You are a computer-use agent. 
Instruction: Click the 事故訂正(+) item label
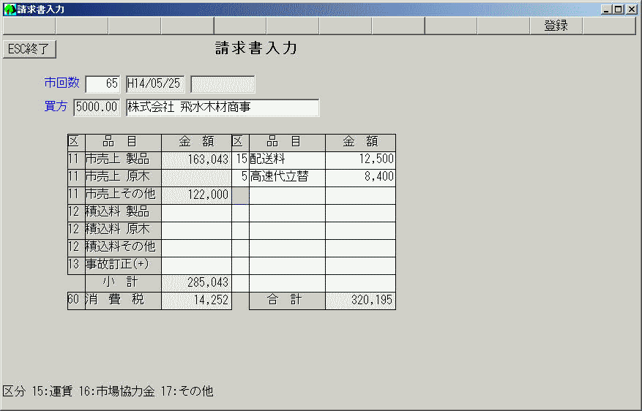[123, 265]
